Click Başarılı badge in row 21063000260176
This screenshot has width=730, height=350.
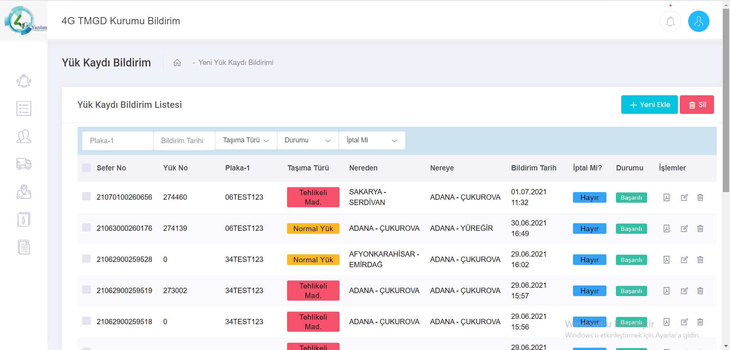click(632, 229)
